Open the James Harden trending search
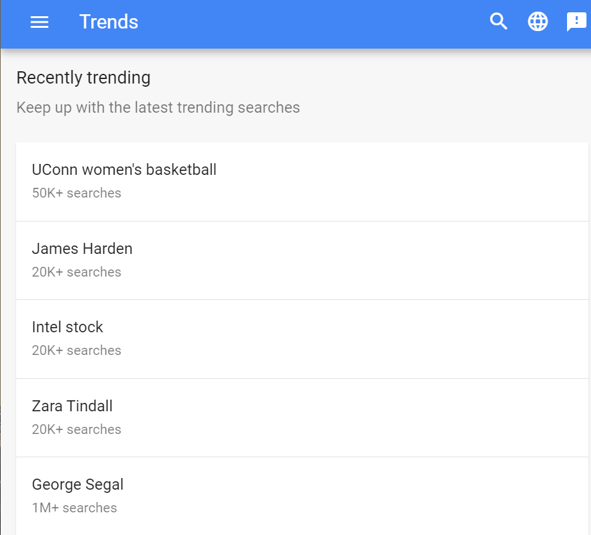 (x=82, y=249)
